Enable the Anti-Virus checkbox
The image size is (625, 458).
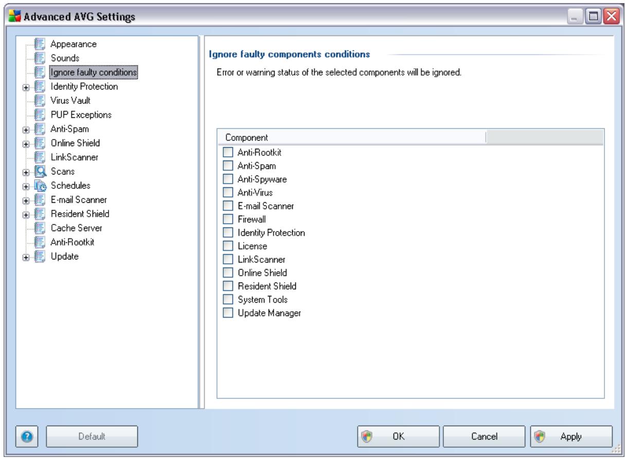click(227, 192)
